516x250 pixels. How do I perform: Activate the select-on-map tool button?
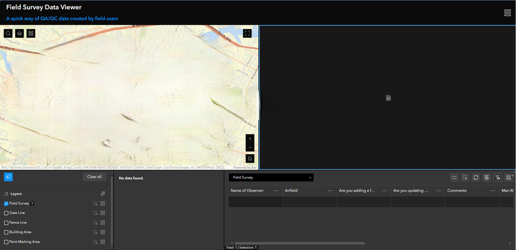point(8,177)
